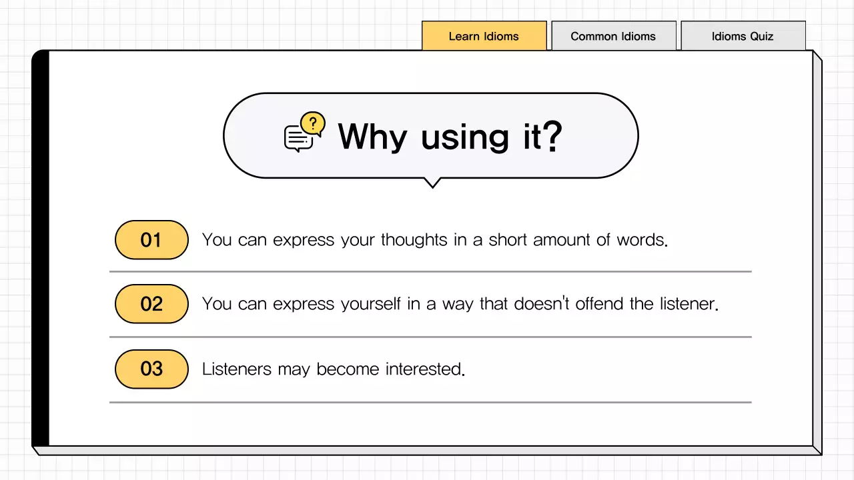Toggle the 02 pill highlighted state
The height and width of the screenshot is (480, 854).
151,304
